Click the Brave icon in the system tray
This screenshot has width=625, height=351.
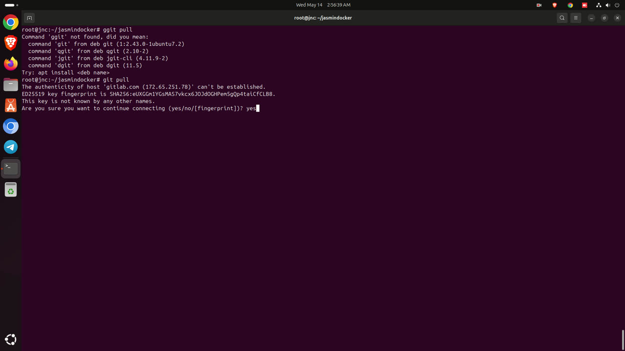point(555,5)
